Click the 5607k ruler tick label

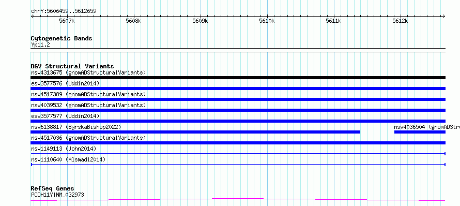tap(67, 21)
